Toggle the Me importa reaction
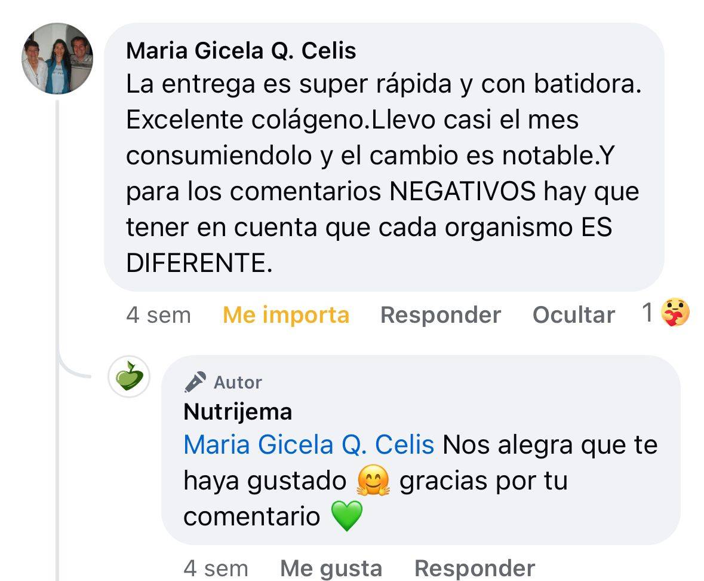 (x=285, y=315)
